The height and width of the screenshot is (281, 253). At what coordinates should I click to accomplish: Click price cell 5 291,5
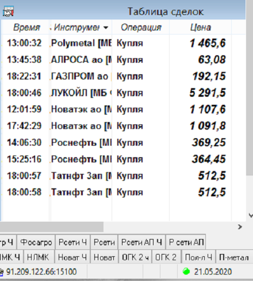(208, 93)
